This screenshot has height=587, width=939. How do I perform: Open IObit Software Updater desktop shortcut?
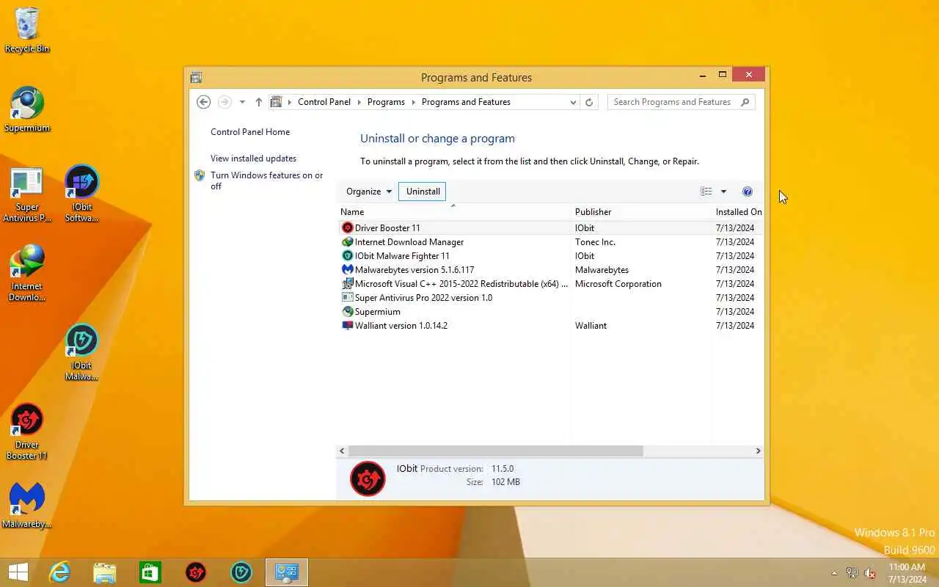coord(81,194)
